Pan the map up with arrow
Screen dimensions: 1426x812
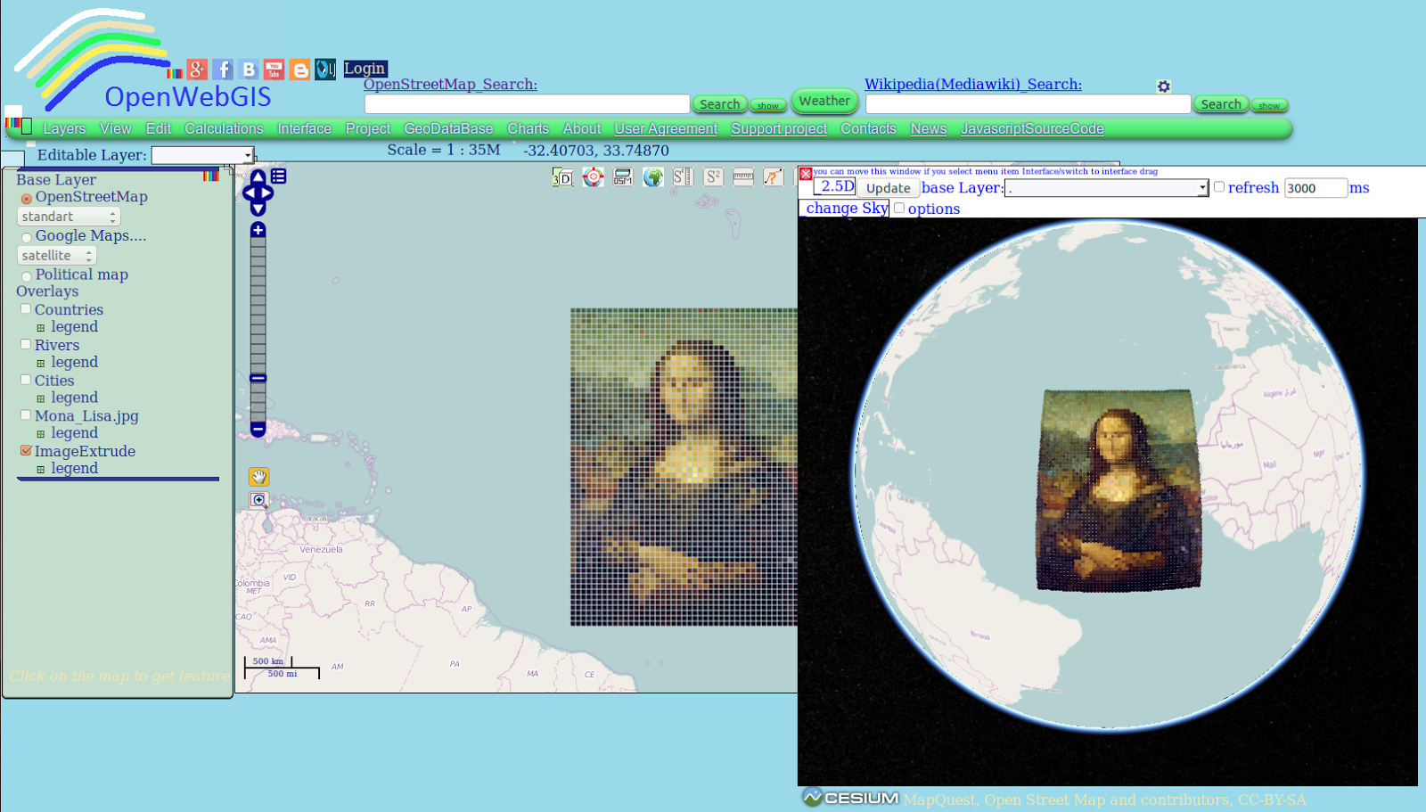258,177
